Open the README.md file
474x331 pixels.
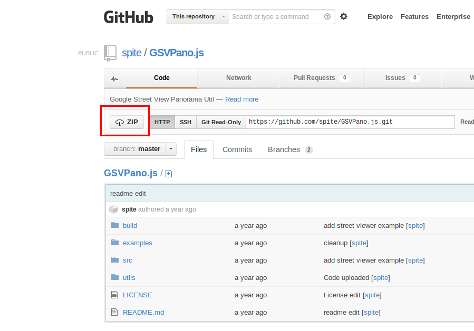click(143, 312)
